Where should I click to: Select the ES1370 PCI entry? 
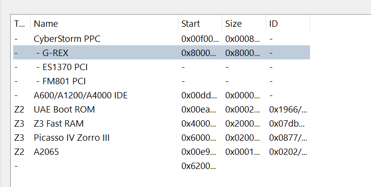click(x=161, y=67)
